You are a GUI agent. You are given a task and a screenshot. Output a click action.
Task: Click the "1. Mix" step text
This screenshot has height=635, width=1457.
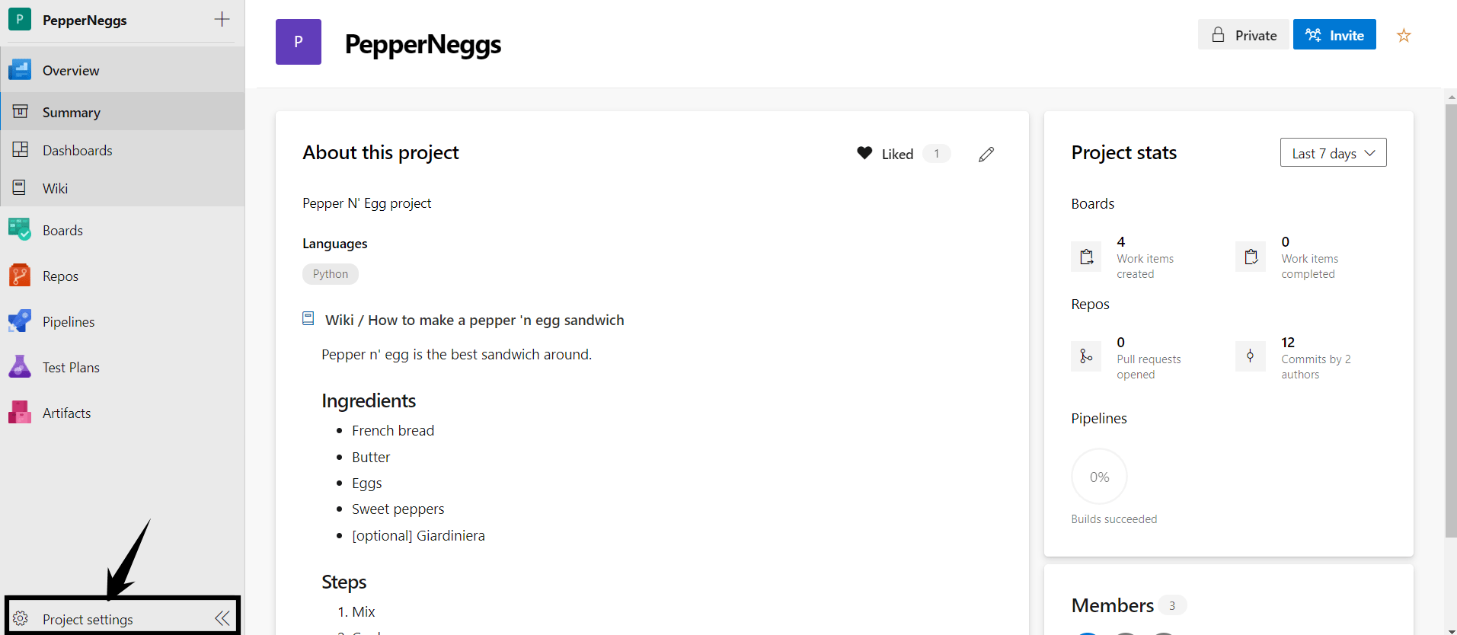(356, 612)
